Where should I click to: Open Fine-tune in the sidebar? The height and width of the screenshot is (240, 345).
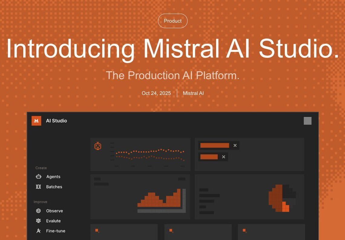click(56, 231)
